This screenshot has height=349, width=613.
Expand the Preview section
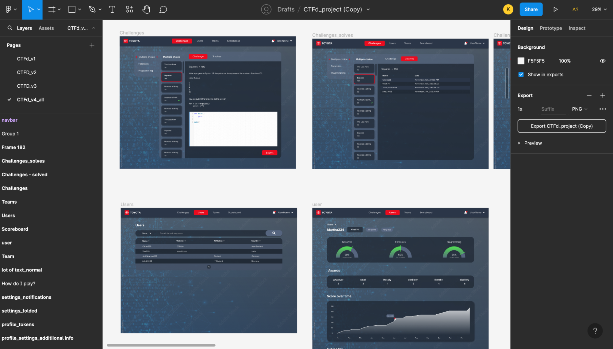(519, 143)
